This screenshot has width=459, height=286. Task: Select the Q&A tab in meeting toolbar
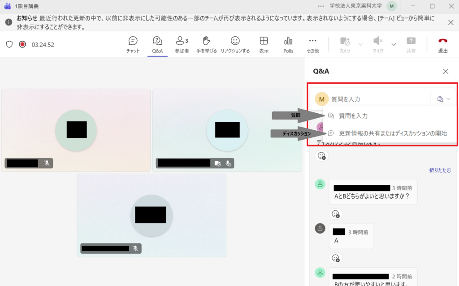coord(157,45)
